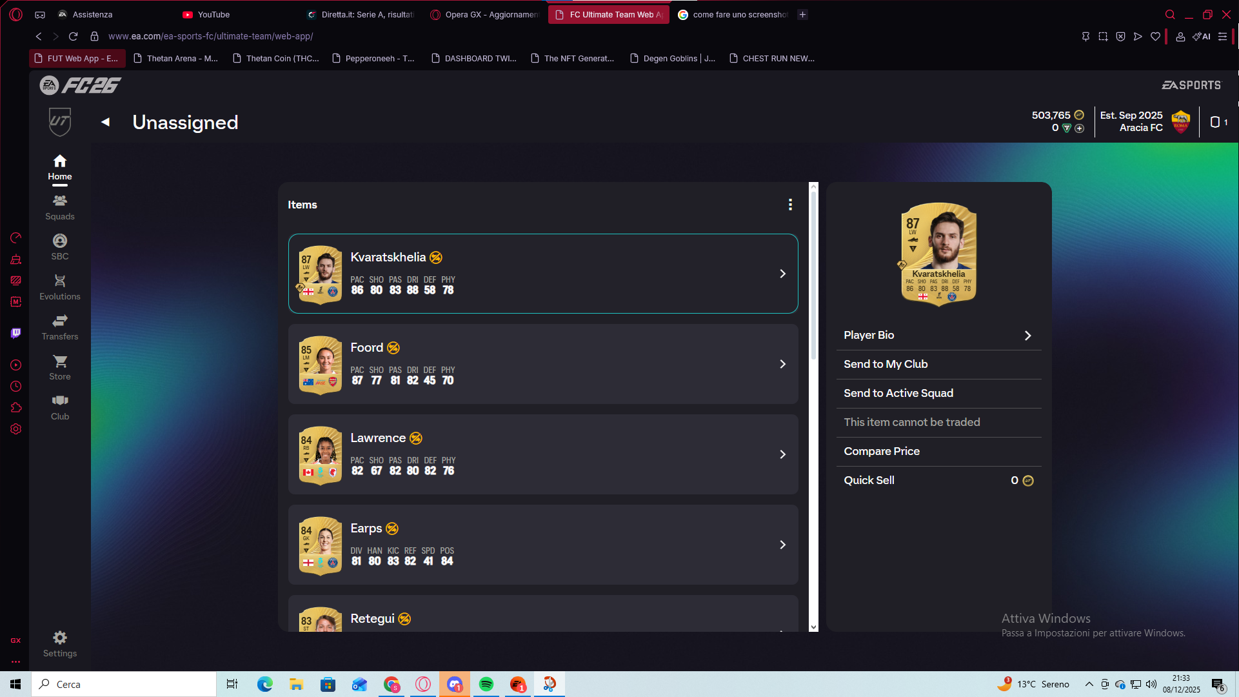
Task: Open Settings gear in sidebar
Action: 59,638
